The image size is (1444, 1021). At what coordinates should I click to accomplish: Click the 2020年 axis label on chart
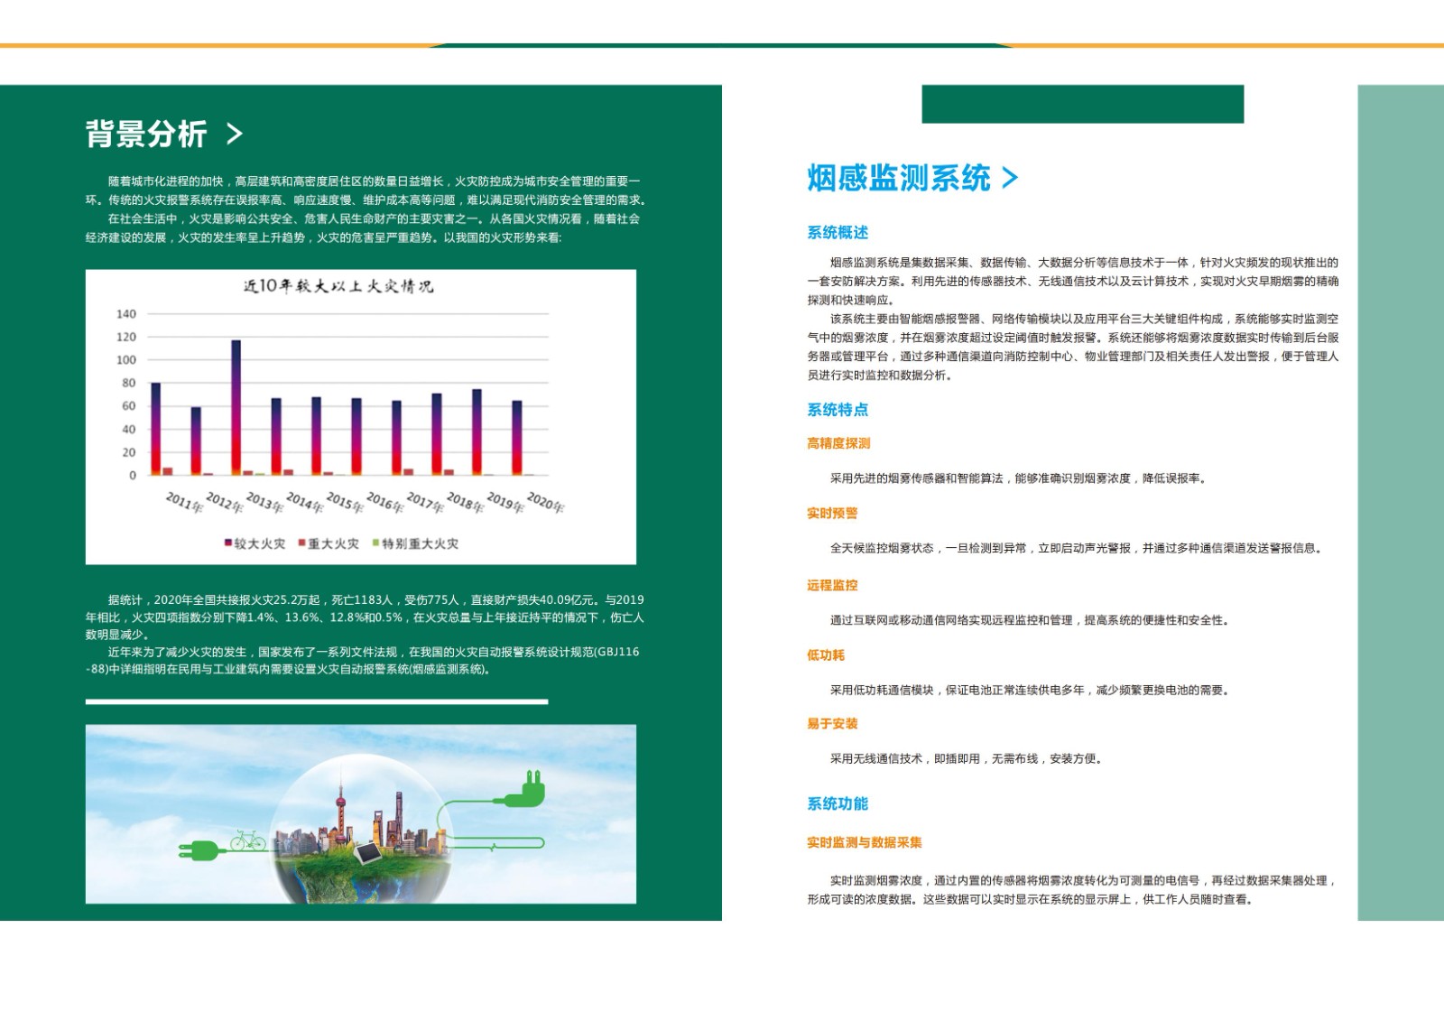click(x=545, y=503)
